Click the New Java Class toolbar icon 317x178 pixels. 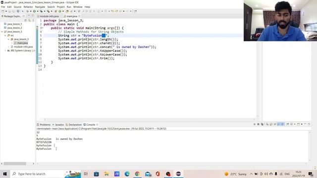[59, 11]
